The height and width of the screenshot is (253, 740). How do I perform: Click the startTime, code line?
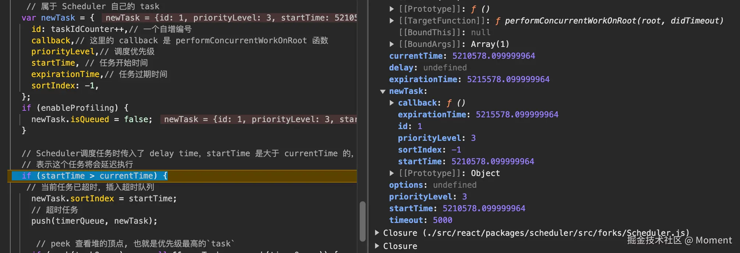point(89,63)
